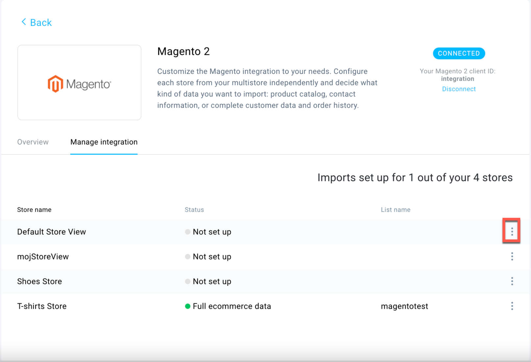The width and height of the screenshot is (531, 362).
Task: Click the Imports set up summary text
Action: pos(415,177)
